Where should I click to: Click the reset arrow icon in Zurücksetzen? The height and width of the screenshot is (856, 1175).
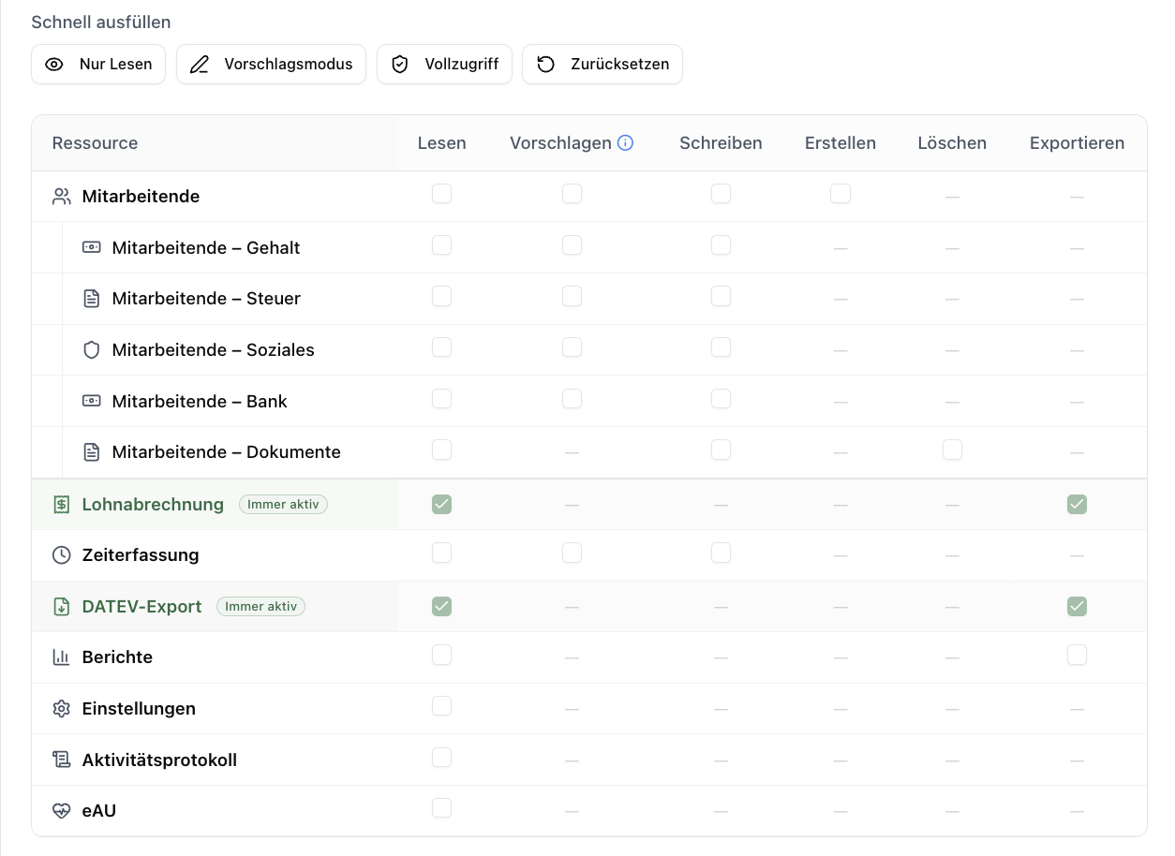pyautogui.click(x=545, y=65)
